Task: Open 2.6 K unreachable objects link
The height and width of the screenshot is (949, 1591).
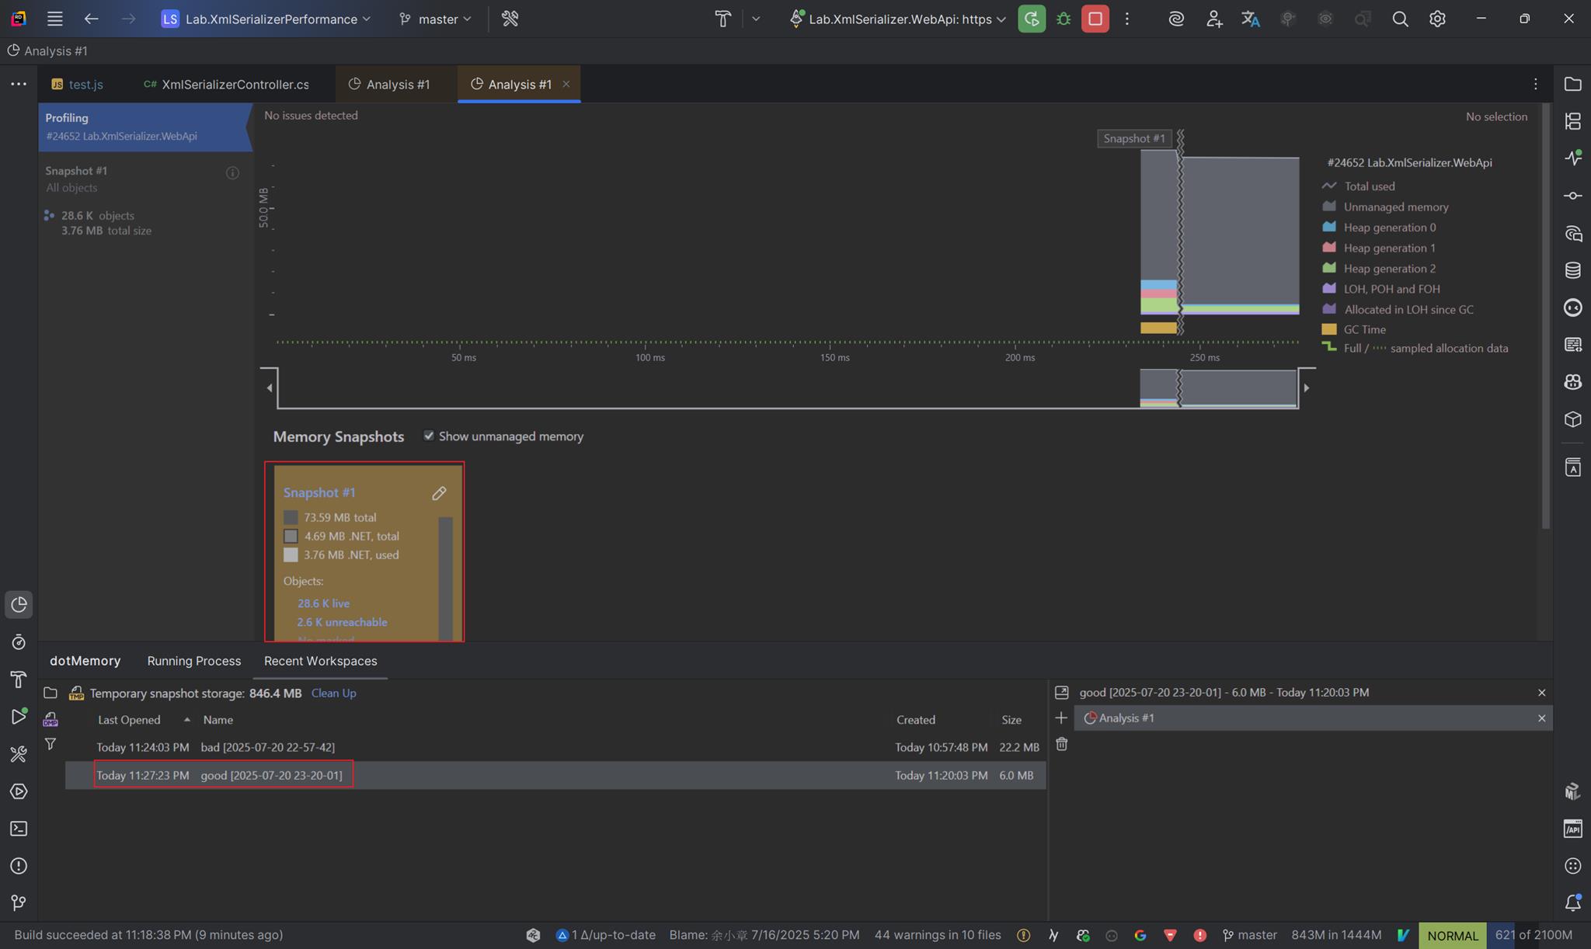Action: coord(342,622)
